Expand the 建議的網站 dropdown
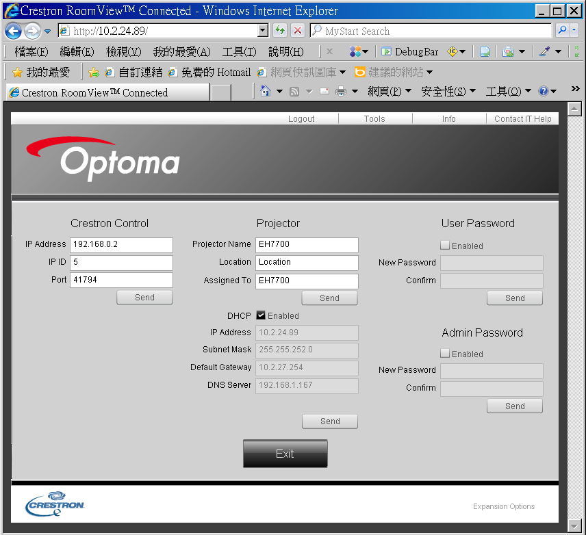 (x=429, y=72)
